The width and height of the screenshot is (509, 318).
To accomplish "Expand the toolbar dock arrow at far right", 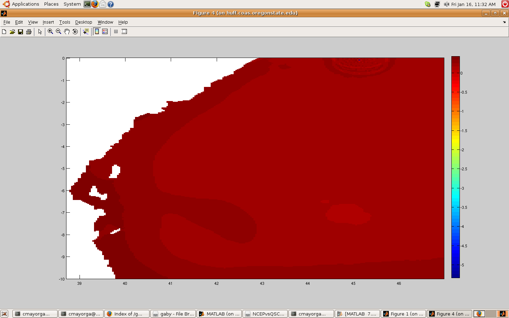I will pos(504,22).
